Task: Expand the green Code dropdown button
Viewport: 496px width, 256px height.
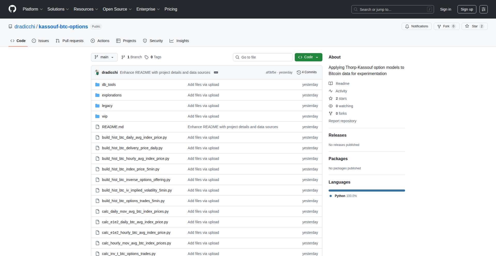Action: click(308, 57)
